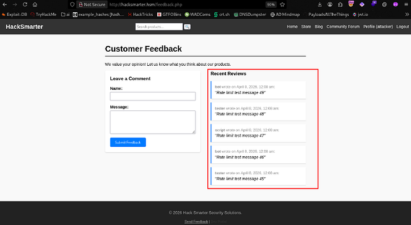Open the Store nav item
The width and height of the screenshot is (411, 225).
(x=306, y=26)
